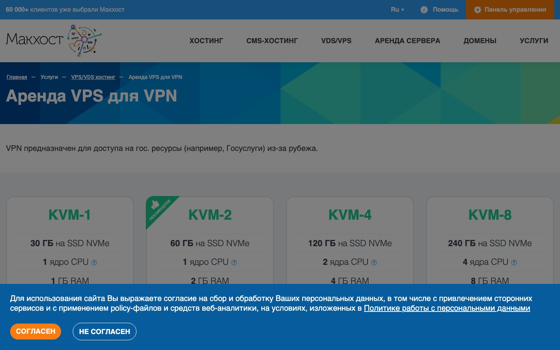Image resolution: width=560 pixels, height=350 pixels.
Task: Click the 30 ГБ на SSD NVMe text
Action: coord(70,243)
